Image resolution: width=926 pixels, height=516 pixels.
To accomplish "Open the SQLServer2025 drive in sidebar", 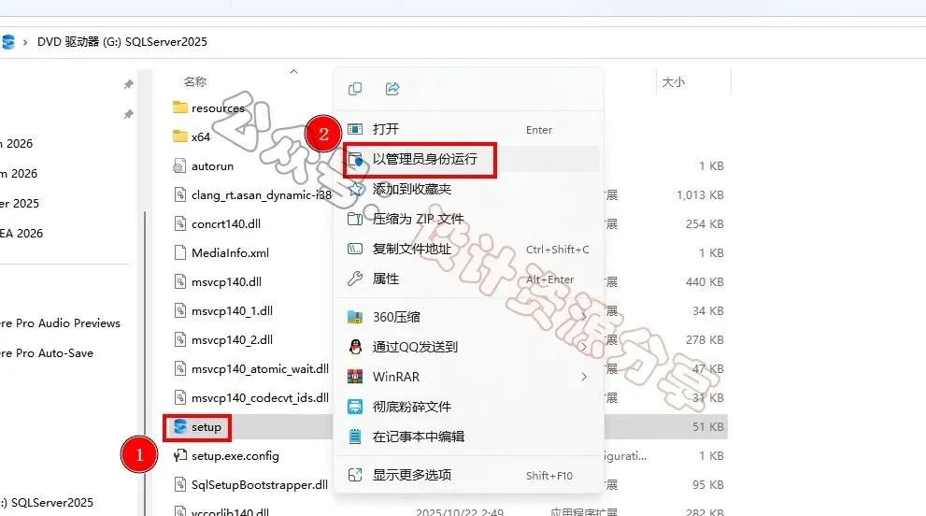I will 47,502.
